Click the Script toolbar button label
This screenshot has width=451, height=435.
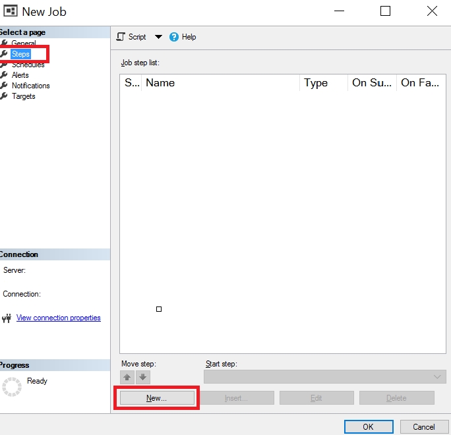pyautogui.click(x=137, y=37)
